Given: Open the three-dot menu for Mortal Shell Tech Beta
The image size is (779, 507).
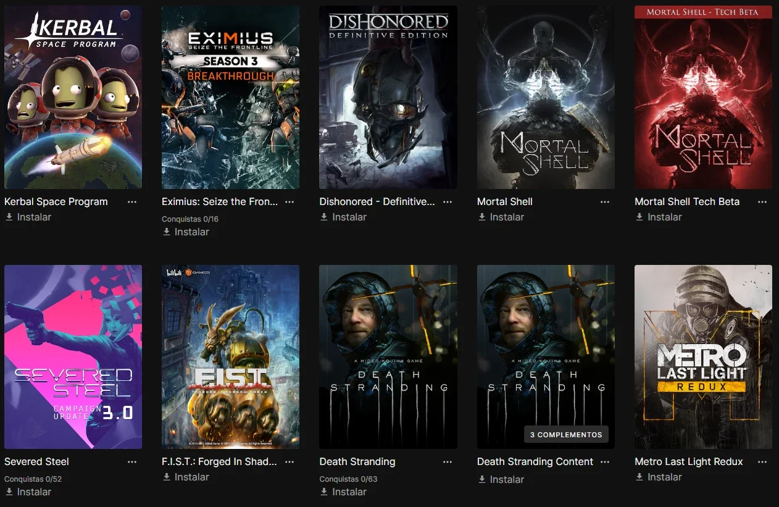Looking at the screenshot, I should (762, 202).
